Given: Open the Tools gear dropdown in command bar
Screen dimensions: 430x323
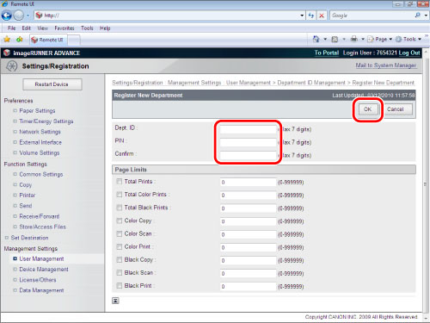Looking at the screenshot, I should (x=408, y=39).
